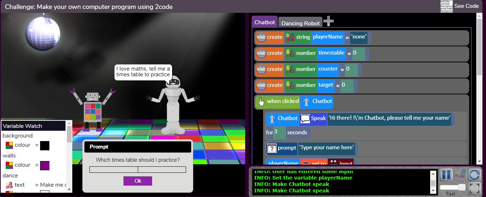
Task: Click the step shoe icon
Action: tap(460, 175)
